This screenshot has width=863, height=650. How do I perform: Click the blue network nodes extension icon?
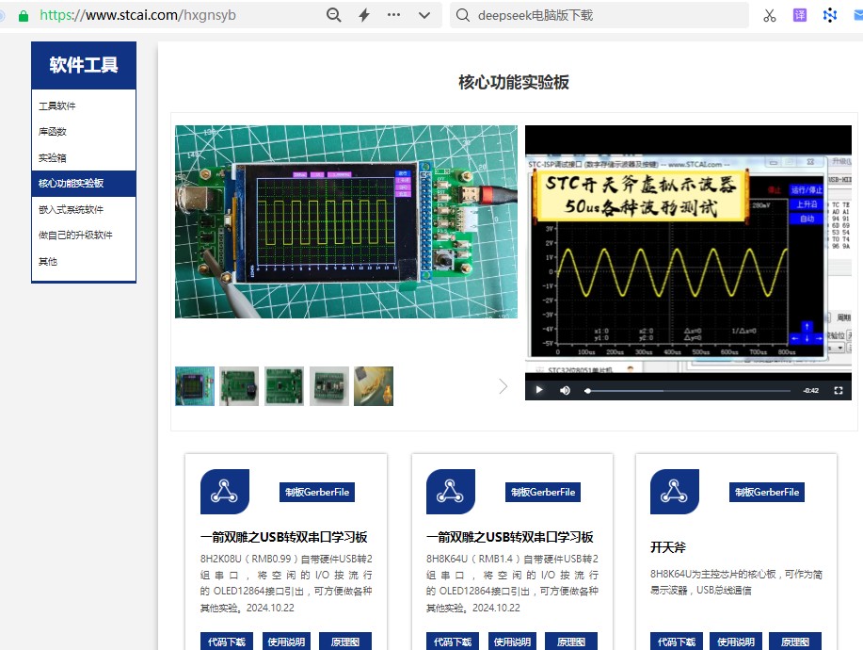coord(829,15)
